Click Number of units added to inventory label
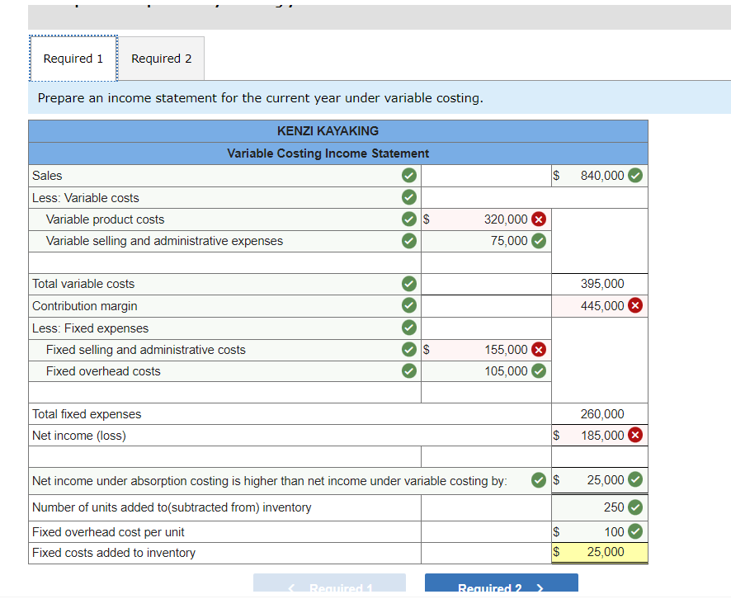Image resolution: width=731 pixels, height=599 pixels. pos(171,507)
